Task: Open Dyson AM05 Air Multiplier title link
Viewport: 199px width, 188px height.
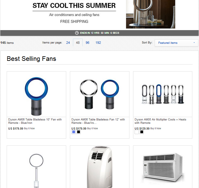Action: [x=160, y=121]
